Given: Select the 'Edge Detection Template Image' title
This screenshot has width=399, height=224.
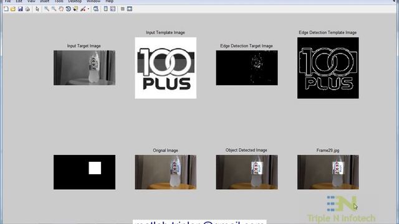Looking at the screenshot, I should [x=327, y=32].
